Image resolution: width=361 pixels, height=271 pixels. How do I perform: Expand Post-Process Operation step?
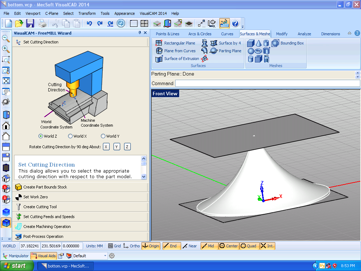pos(81,236)
